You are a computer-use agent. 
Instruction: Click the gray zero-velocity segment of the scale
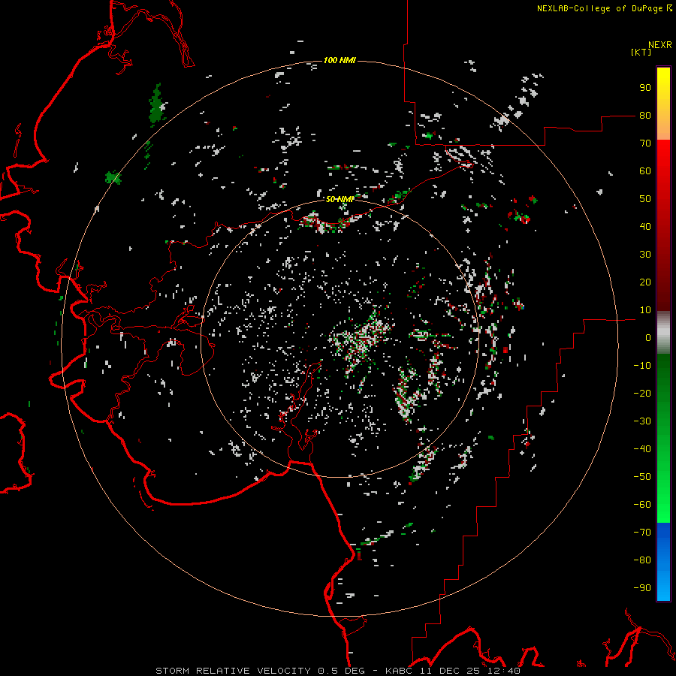[663, 333]
